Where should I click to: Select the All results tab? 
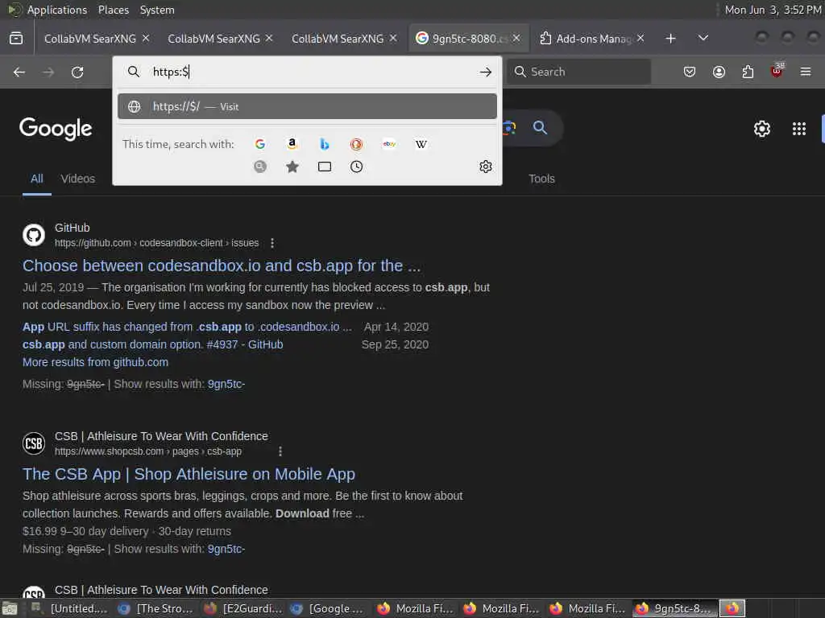[x=37, y=179]
